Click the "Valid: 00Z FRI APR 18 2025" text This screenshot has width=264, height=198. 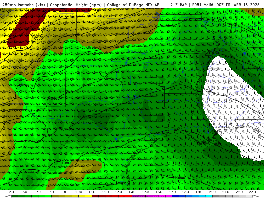click(x=232, y=5)
